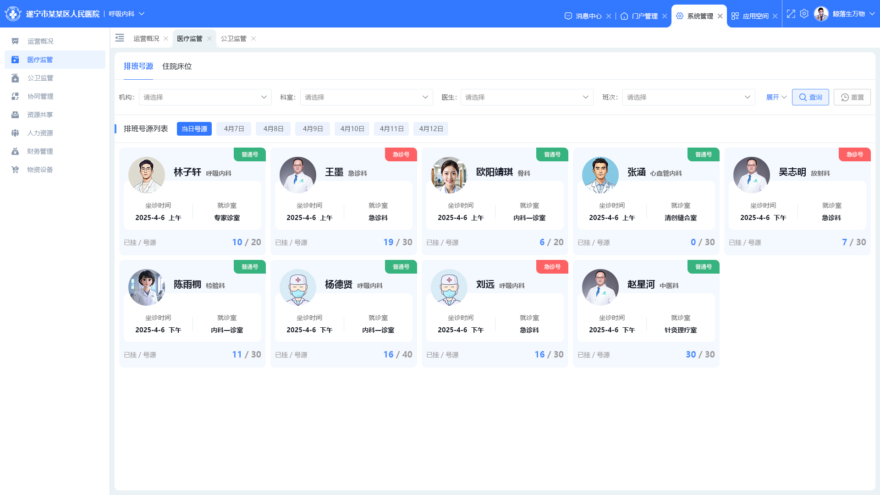This screenshot has height=495, width=880.
Task: Switch to the 住院床位 tab
Action: (x=177, y=66)
